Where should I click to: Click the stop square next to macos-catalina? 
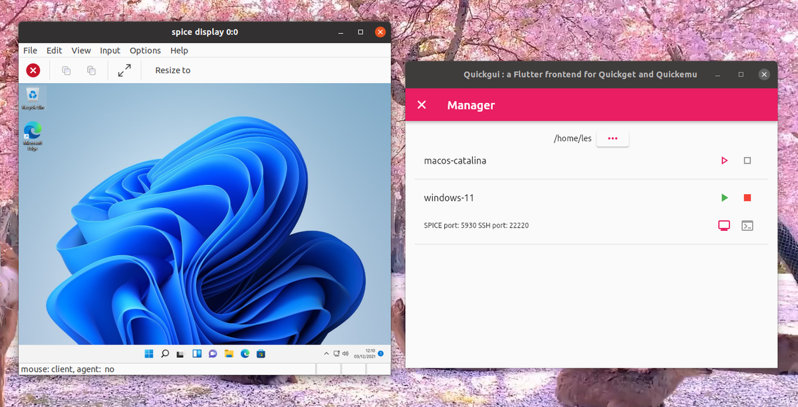click(x=747, y=160)
